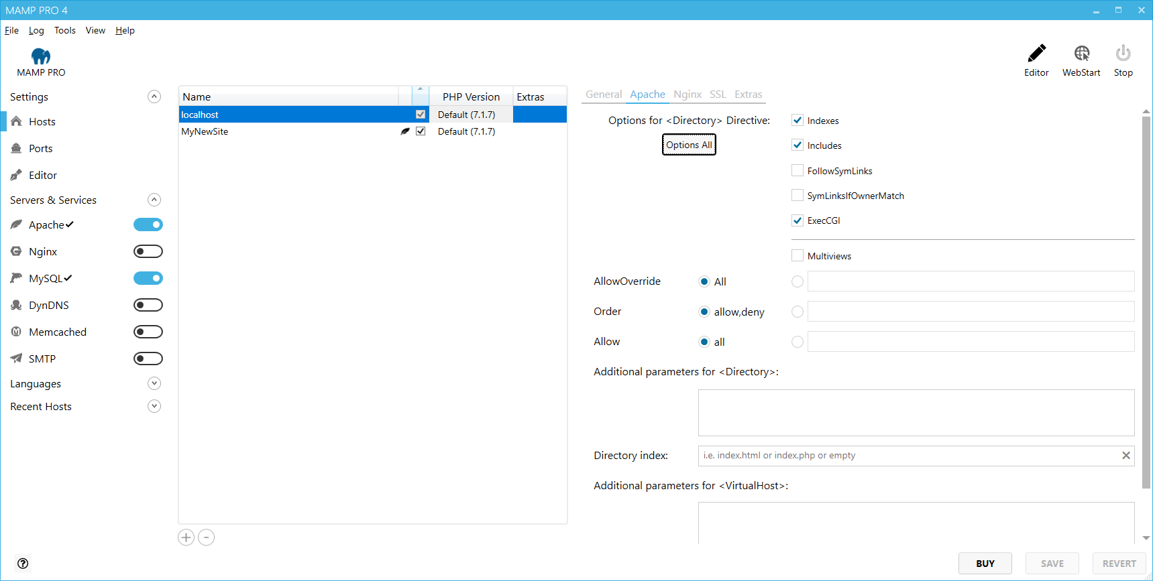Image resolution: width=1153 pixels, height=581 pixels.
Task: Select AllowOverride All radio button
Action: pyautogui.click(x=704, y=281)
